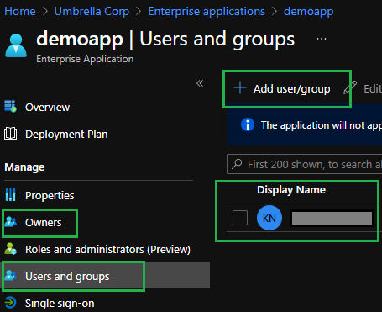The width and height of the screenshot is (382, 312).
Task: Click the 'demoapp | Users and groups' title
Action: click(x=165, y=40)
